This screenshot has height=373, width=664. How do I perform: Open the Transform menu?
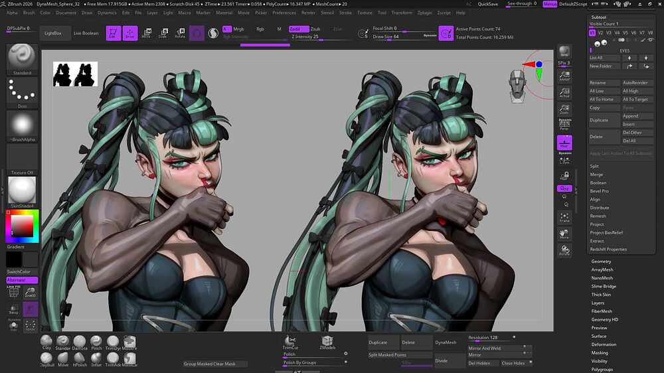coord(402,13)
